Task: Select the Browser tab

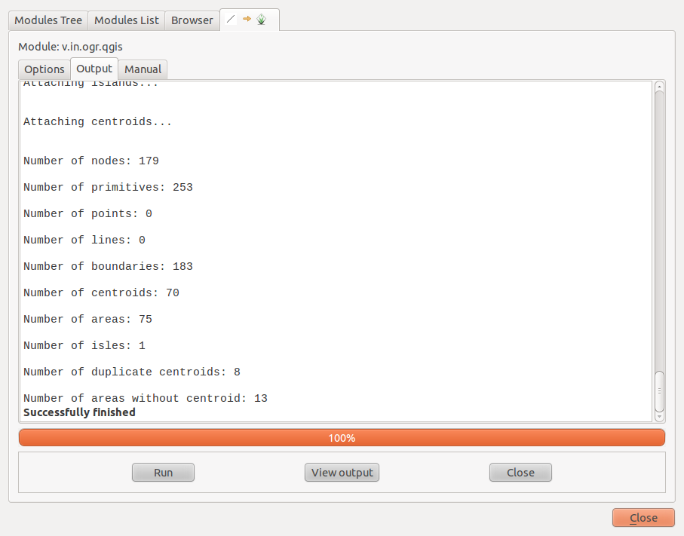Action: click(192, 20)
